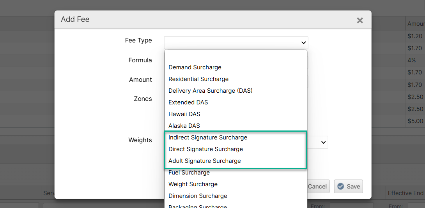
Task: Select the blank option in the list
Action: (236, 56)
